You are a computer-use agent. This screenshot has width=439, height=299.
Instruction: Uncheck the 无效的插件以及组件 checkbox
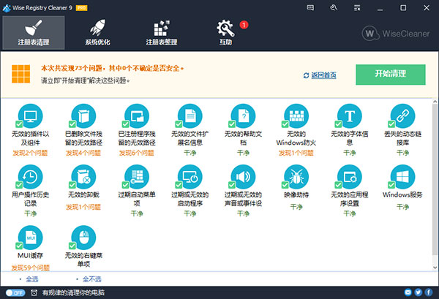pyautogui.click(x=20, y=124)
